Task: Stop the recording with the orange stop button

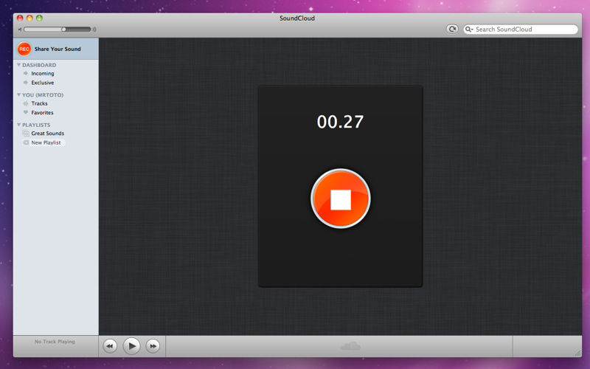Action: point(341,199)
